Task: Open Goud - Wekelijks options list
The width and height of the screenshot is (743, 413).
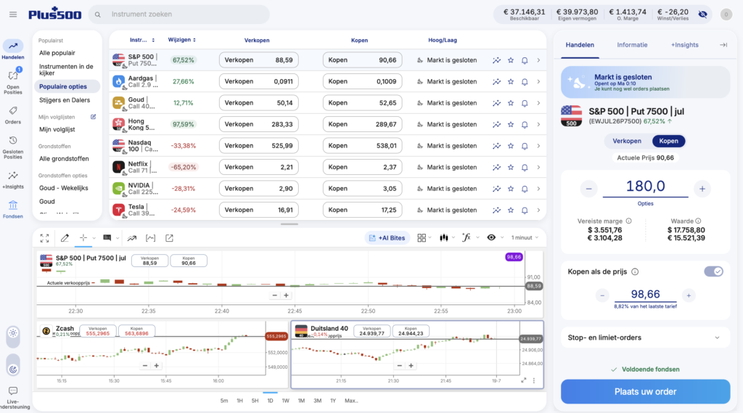Action: (x=64, y=188)
